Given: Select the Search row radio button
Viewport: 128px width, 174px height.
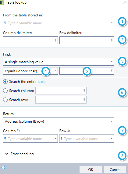Looking at the screenshot, I should (x=5, y=100).
